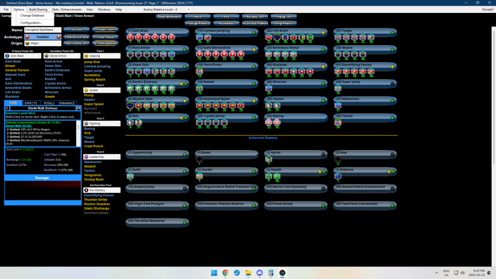This screenshot has height=279, width=496.
Task: Click the enhancement slot under Stamina
Action: (338, 176)
